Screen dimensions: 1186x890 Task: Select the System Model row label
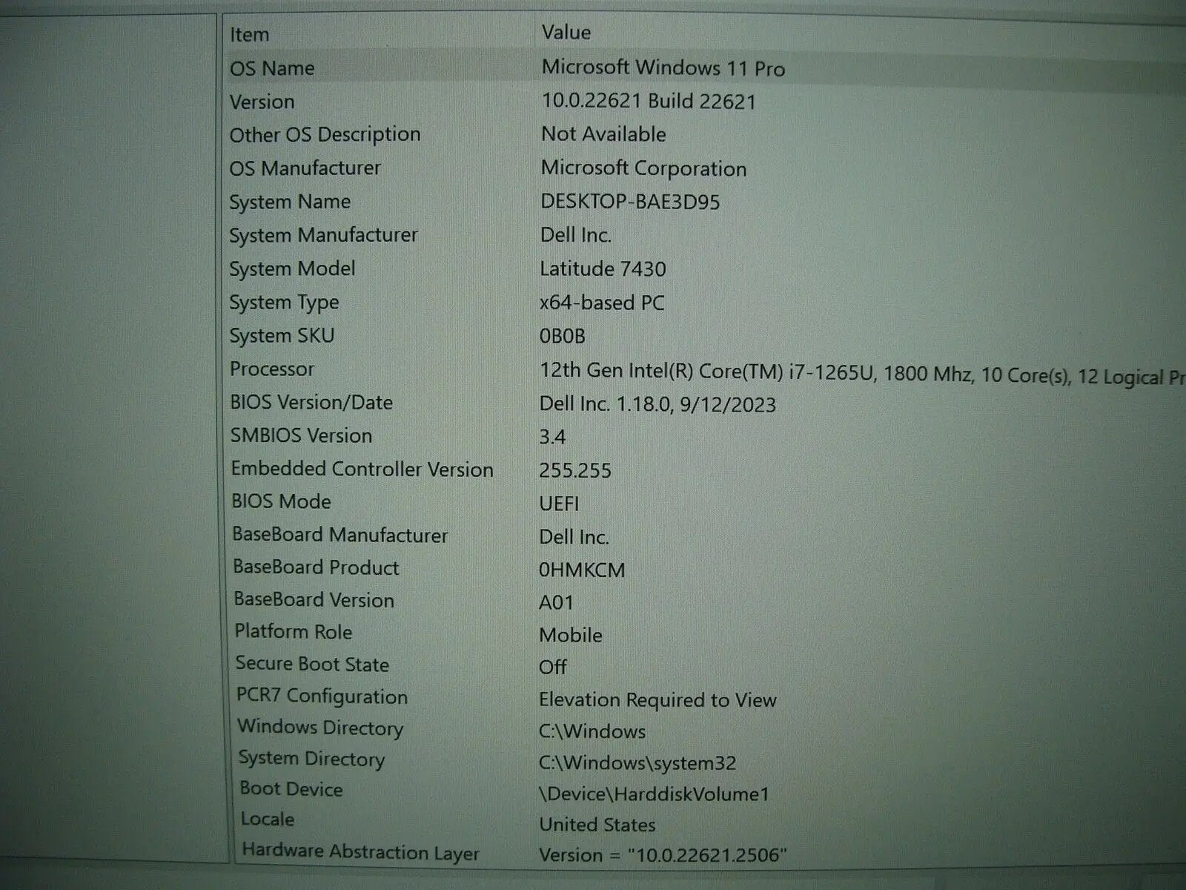pos(292,268)
